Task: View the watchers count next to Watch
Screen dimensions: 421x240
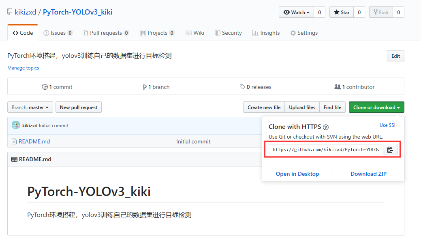Action: tap(320, 12)
